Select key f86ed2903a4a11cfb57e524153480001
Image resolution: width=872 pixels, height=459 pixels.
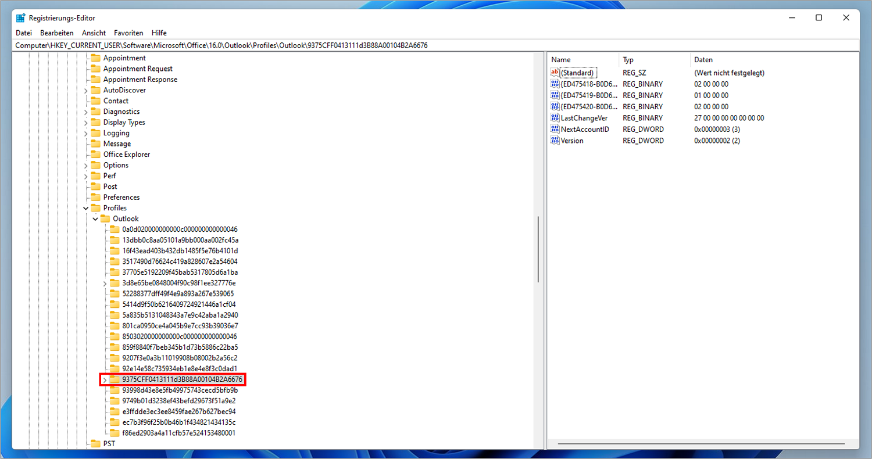[x=179, y=433]
